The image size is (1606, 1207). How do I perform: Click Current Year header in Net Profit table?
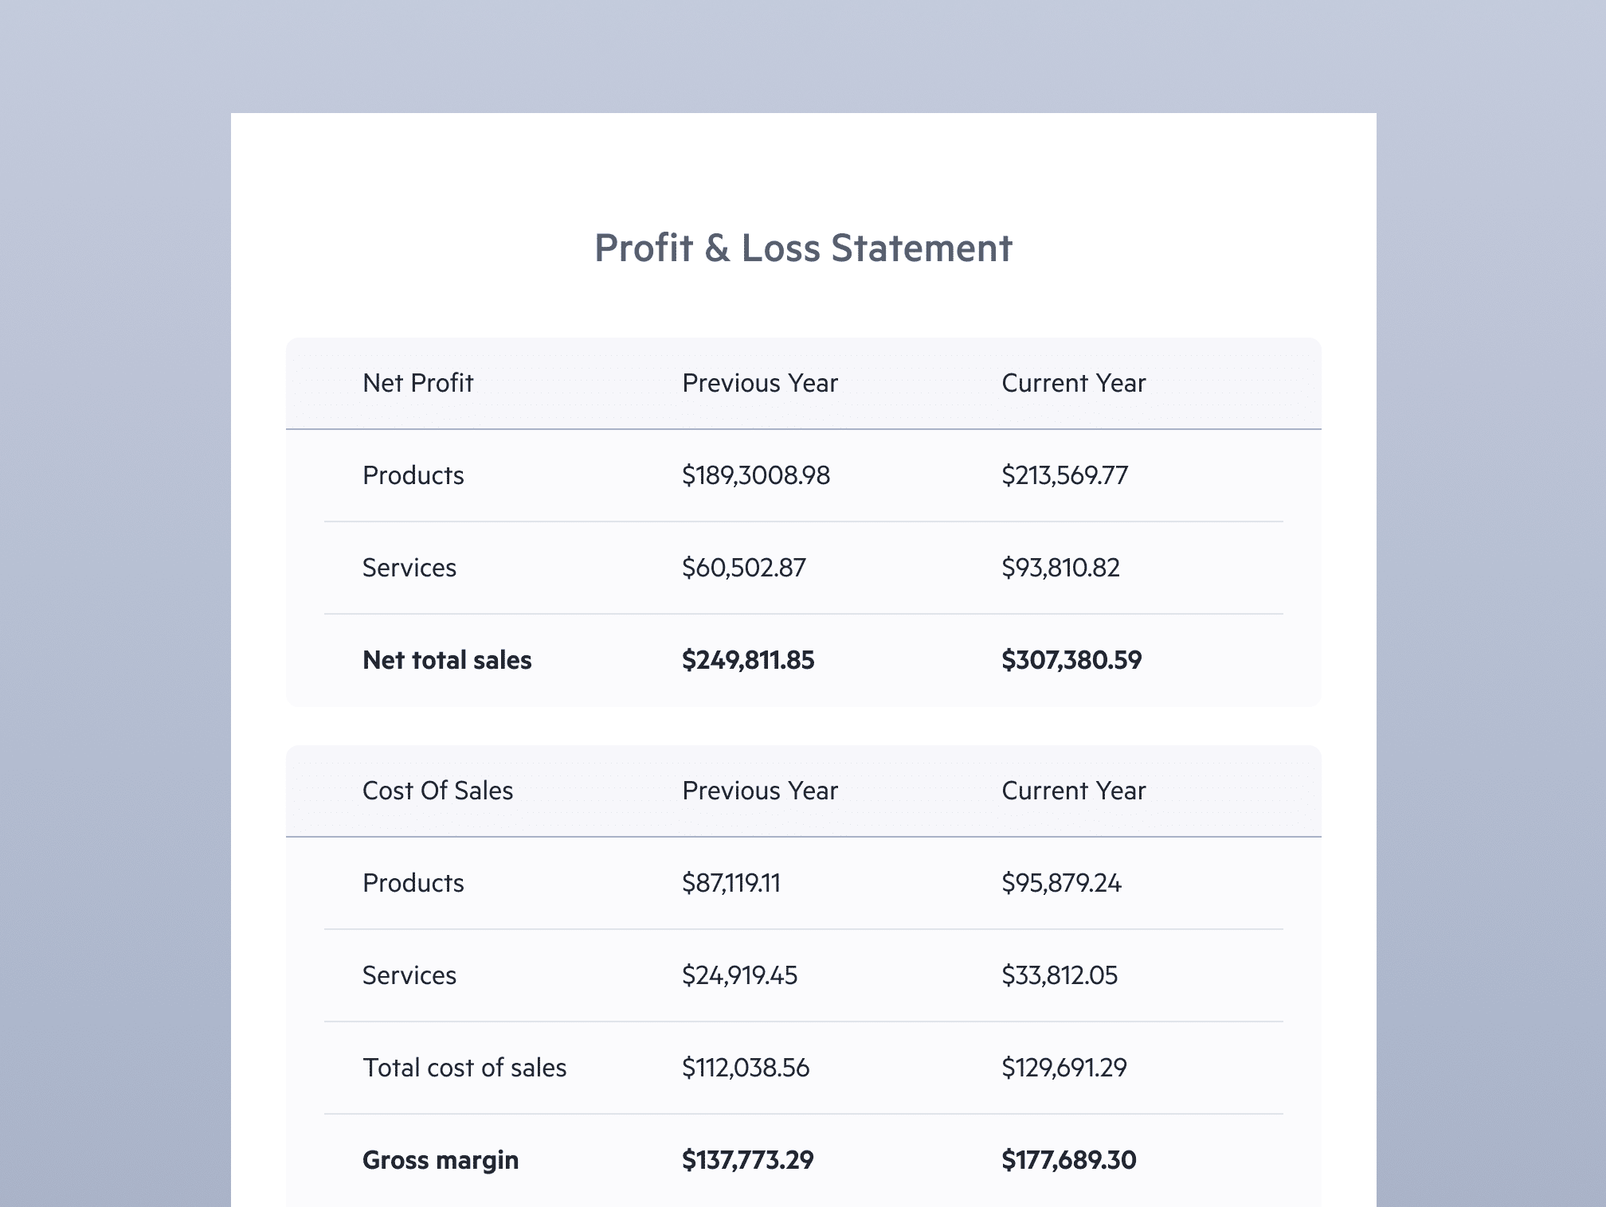pyautogui.click(x=1073, y=383)
